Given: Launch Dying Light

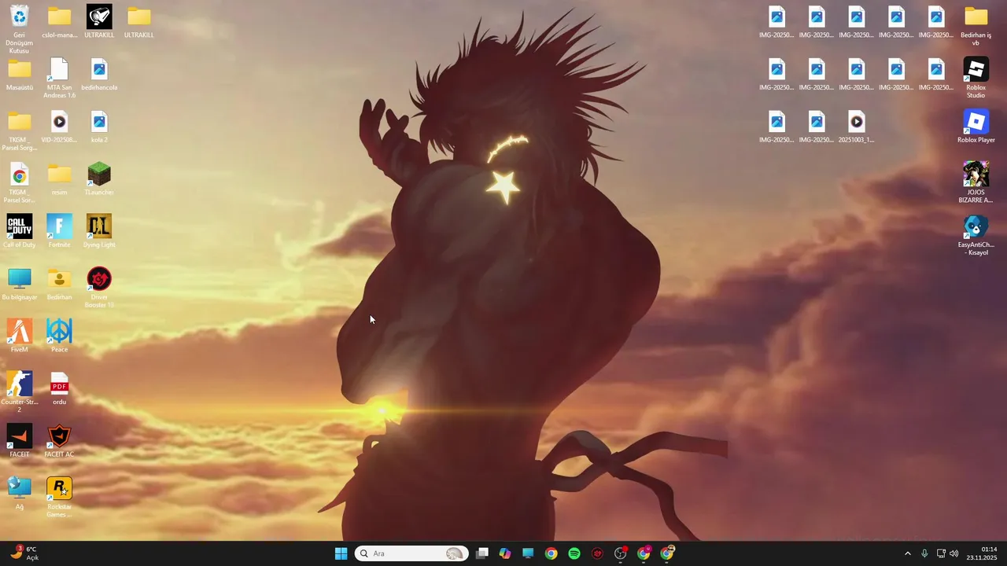Looking at the screenshot, I should [x=99, y=232].
